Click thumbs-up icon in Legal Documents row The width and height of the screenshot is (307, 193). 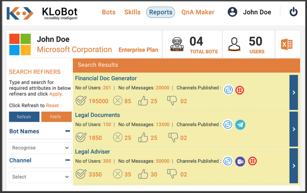143,137
